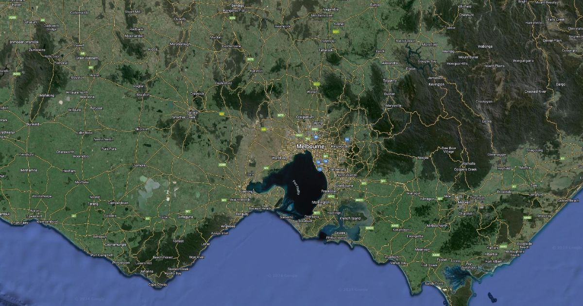Image resolution: width=583 pixels, height=306 pixels.
Task: Click the Warrnambool town label
Action: (47, 221)
